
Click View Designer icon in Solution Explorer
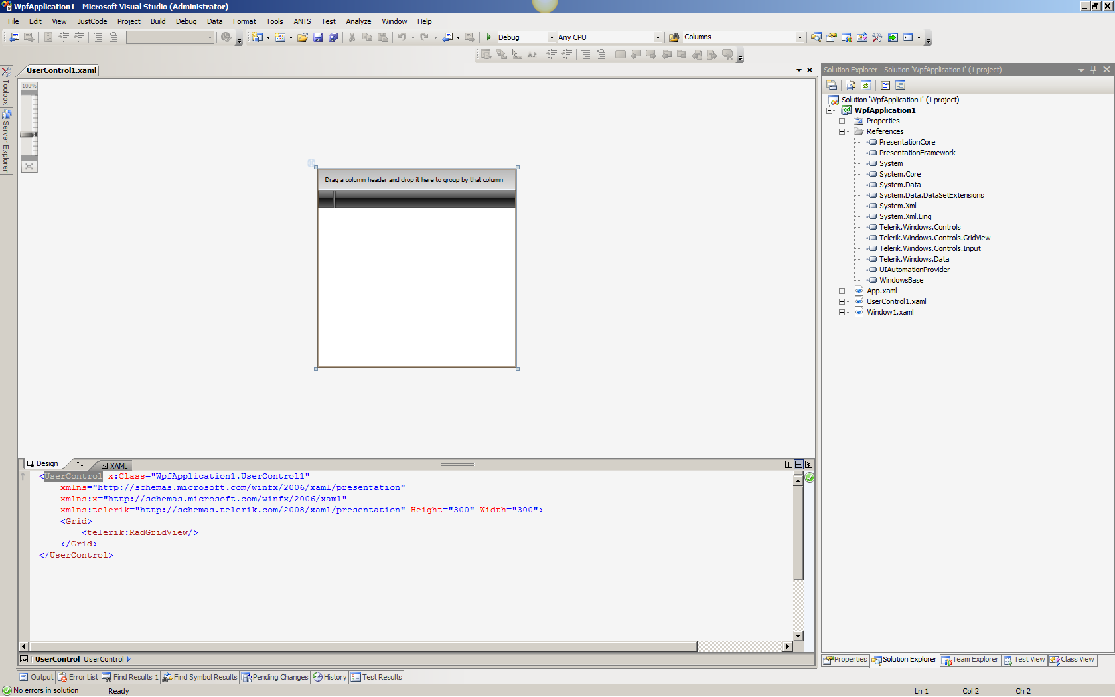coord(901,85)
